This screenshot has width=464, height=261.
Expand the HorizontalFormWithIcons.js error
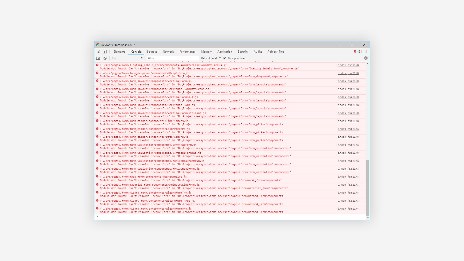101,89
